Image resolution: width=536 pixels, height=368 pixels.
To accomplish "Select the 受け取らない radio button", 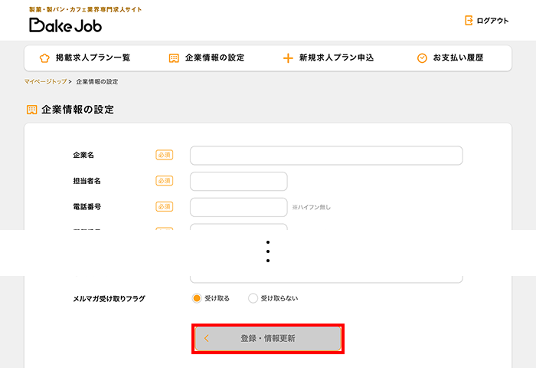I will 253,298.
